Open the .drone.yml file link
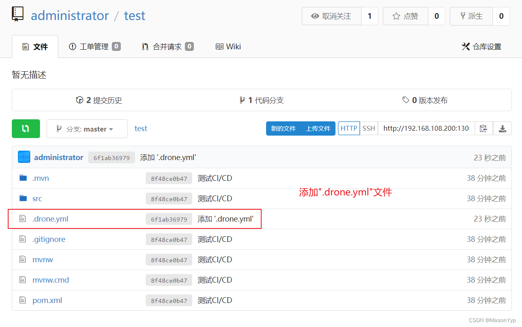 click(50, 219)
